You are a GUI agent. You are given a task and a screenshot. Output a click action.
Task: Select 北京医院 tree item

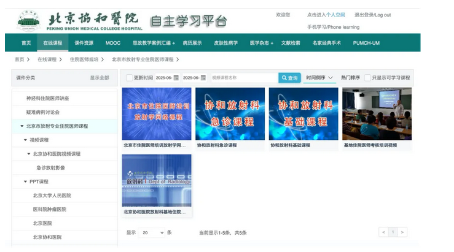coord(42,223)
